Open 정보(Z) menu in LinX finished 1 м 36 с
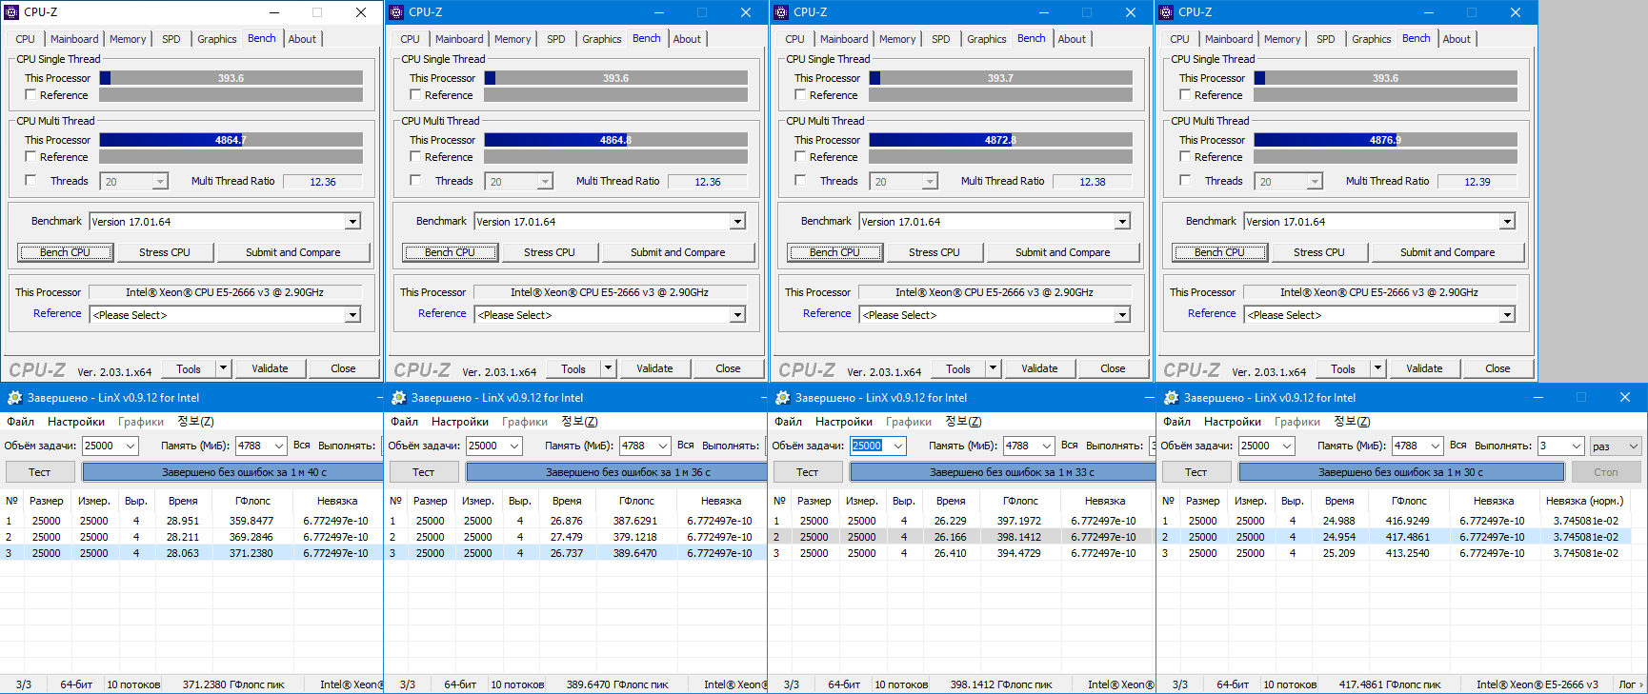Viewport: 1648px width, 694px height. click(579, 422)
